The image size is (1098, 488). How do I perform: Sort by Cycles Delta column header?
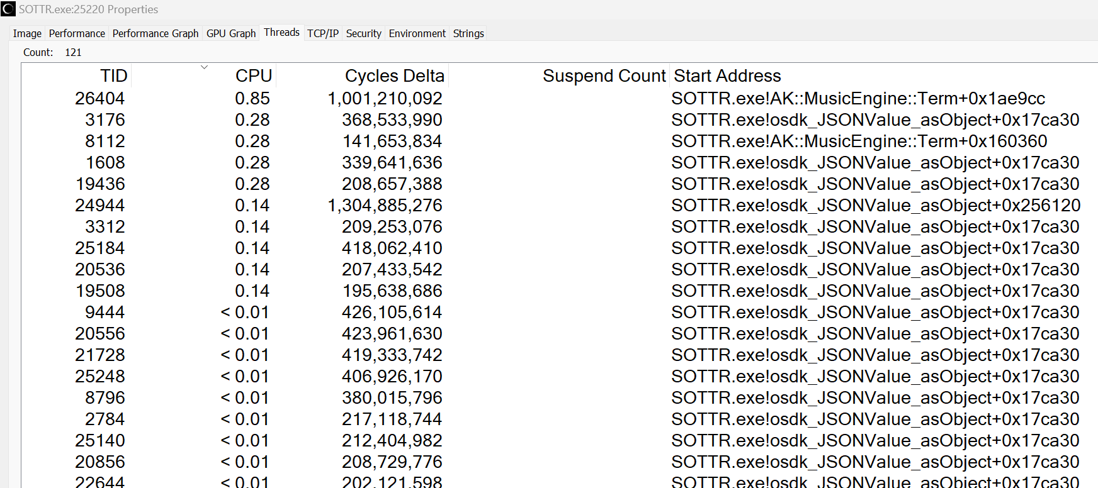[362, 75]
